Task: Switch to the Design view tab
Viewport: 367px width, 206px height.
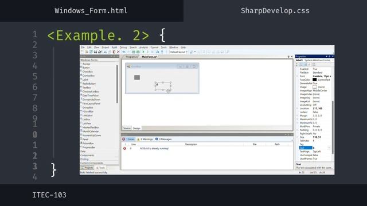Action: coord(136,128)
